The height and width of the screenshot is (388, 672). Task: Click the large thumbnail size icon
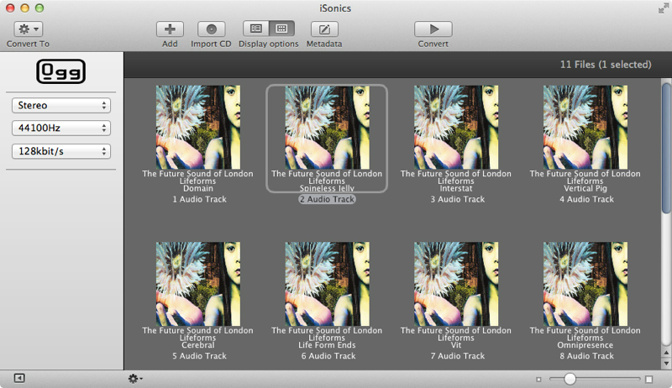648,380
